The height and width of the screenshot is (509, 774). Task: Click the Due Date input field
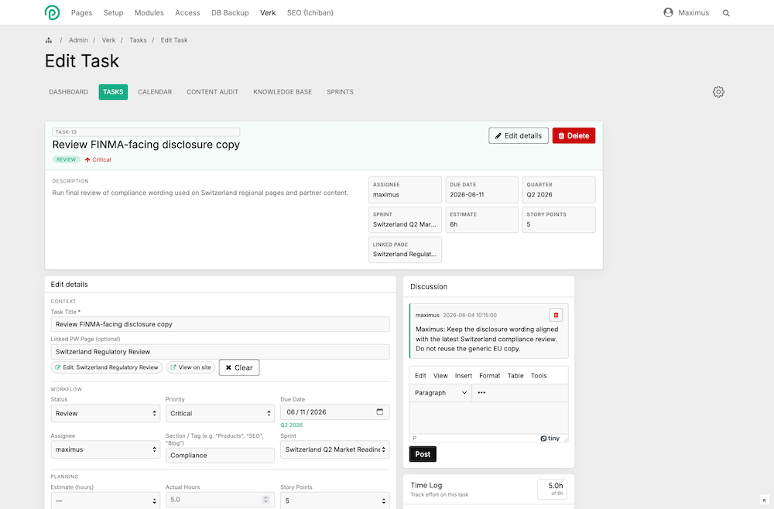click(x=334, y=412)
